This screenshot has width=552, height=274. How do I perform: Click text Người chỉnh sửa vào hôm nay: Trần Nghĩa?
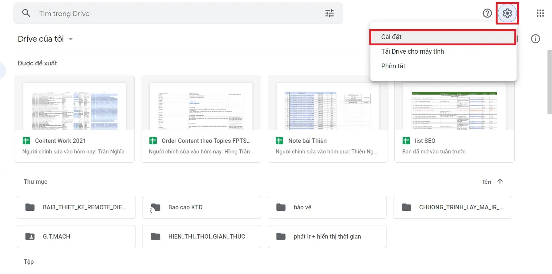pos(73,152)
